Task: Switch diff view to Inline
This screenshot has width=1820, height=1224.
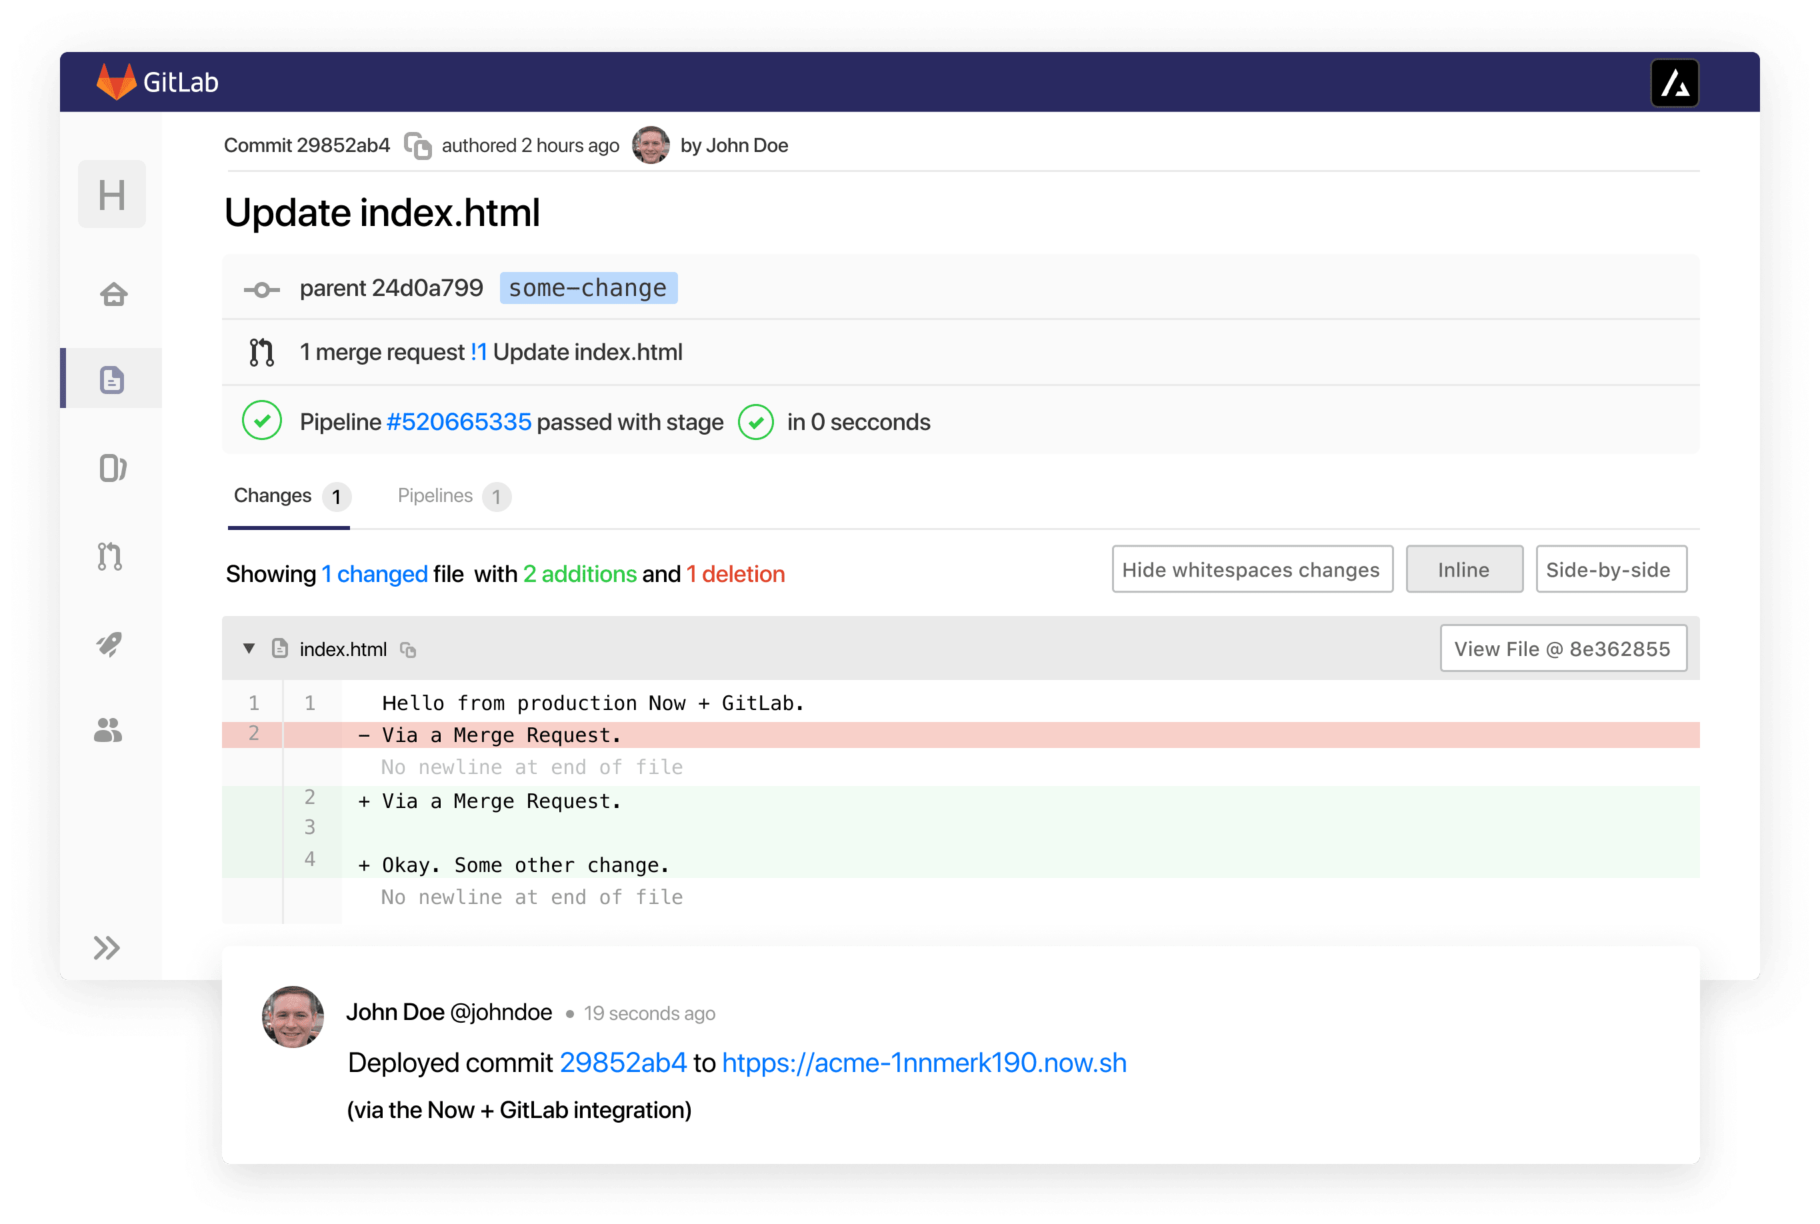Action: point(1463,570)
